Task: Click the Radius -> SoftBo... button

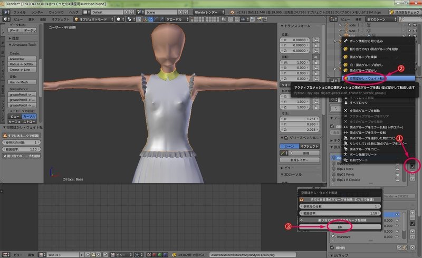Action: pos(22,64)
